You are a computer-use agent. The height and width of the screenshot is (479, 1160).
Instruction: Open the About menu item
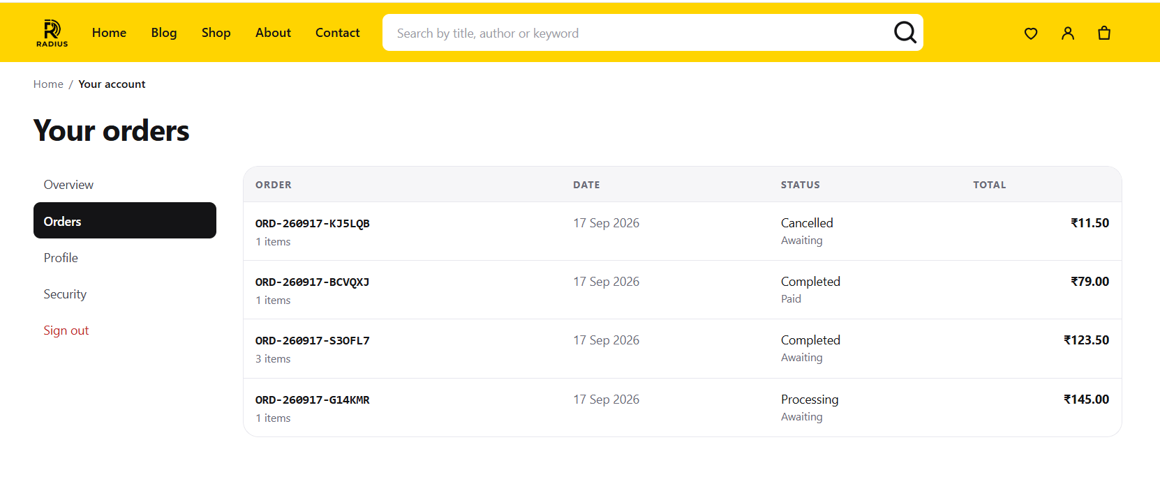pyautogui.click(x=273, y=33)
